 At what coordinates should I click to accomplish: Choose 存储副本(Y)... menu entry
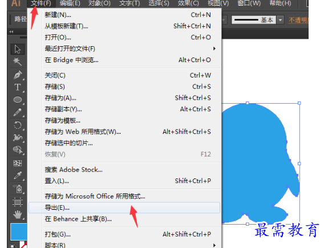[x=124, y=109]
